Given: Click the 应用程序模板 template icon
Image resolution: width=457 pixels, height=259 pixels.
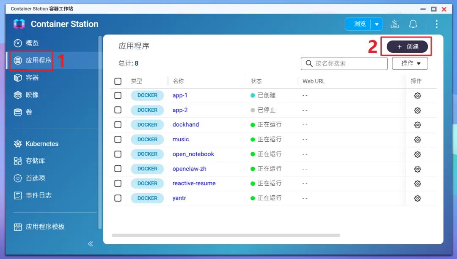Looking at the screenshot, I should (x=18, y=227).
